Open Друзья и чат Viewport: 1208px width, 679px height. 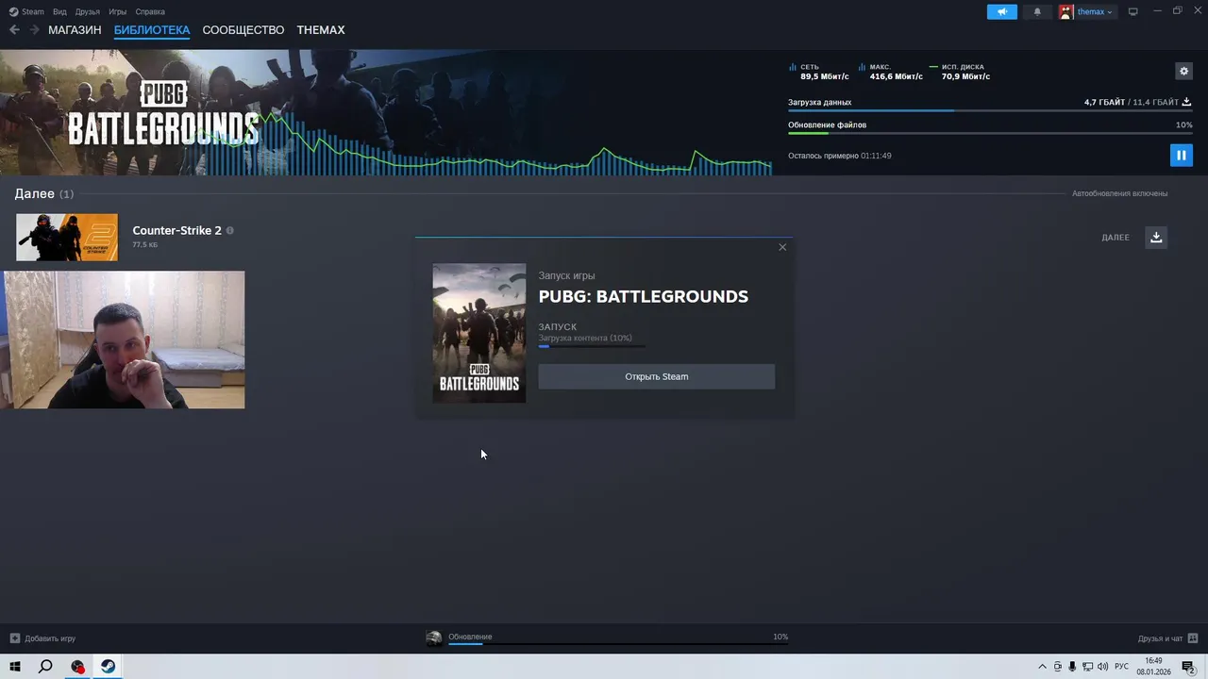click(x=1167, y=638)
